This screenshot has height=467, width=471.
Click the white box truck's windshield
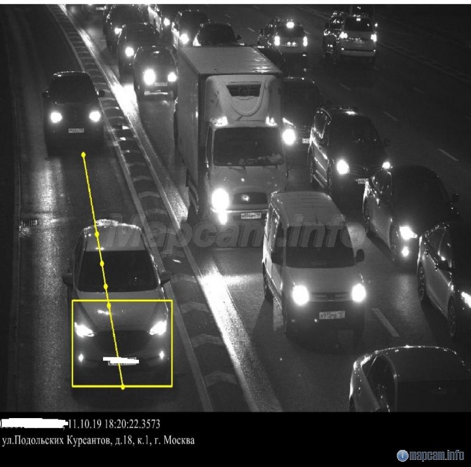248,147
